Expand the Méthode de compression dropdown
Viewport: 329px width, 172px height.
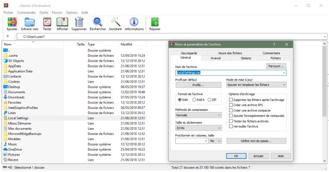tap(199, 115)
